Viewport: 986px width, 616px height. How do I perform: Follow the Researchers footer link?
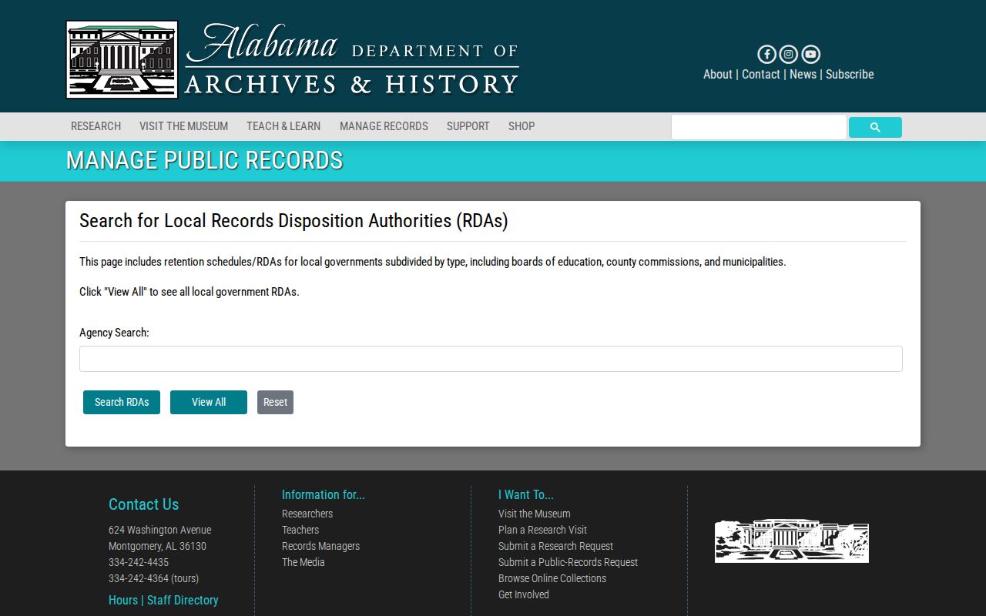pos(307,514)
